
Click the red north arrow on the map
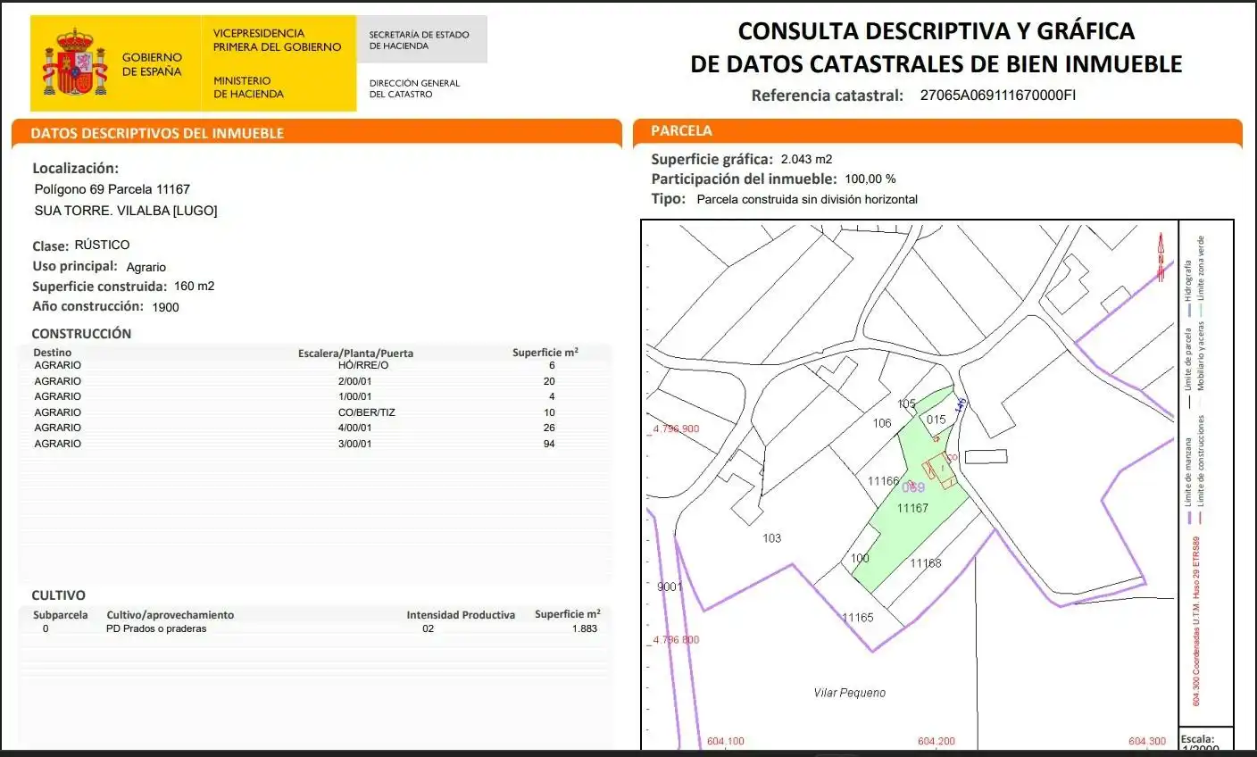[1161, 256]
